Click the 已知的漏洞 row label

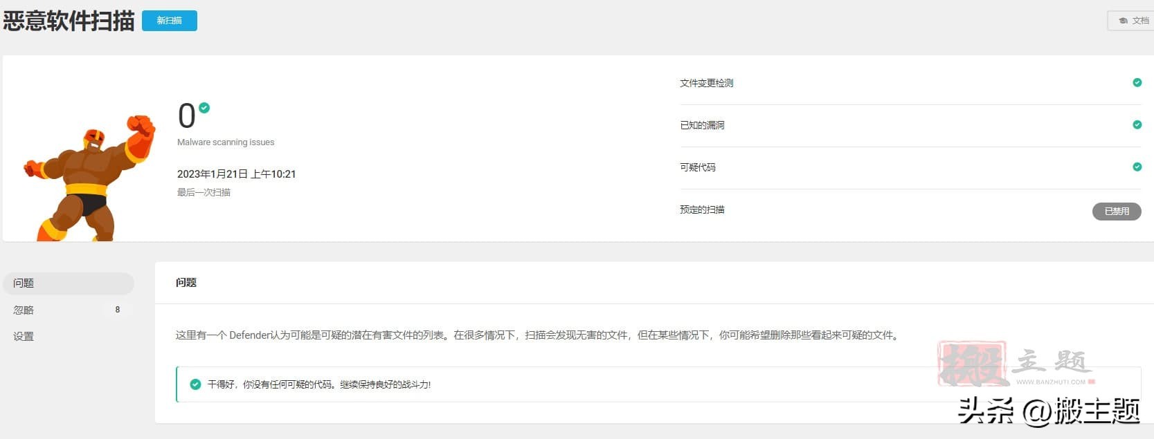tap(702, 125)
